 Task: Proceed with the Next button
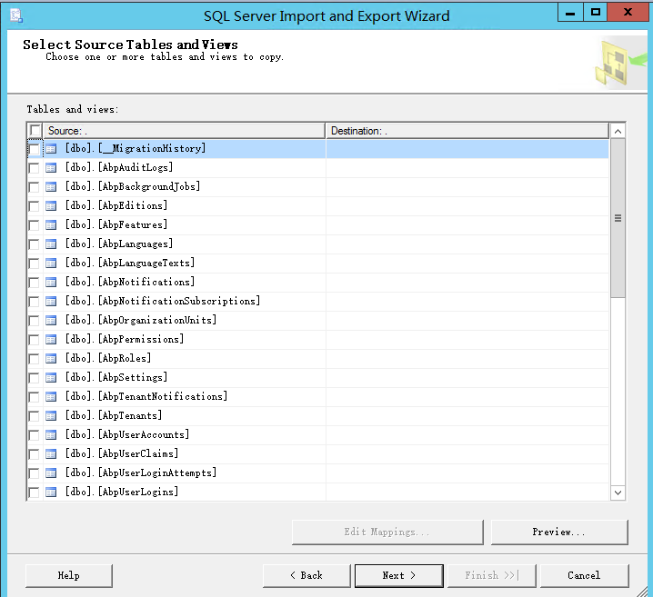tap(399, 576)
